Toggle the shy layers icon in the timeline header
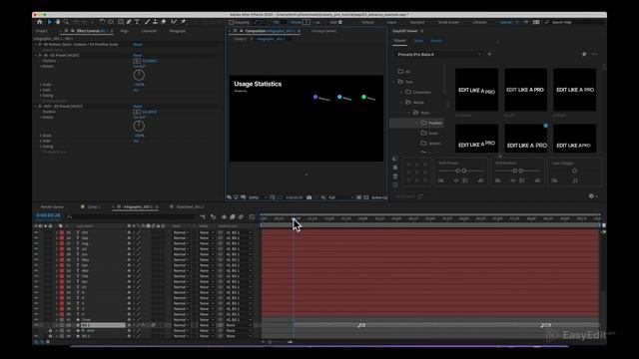 (x=224, y=217)
